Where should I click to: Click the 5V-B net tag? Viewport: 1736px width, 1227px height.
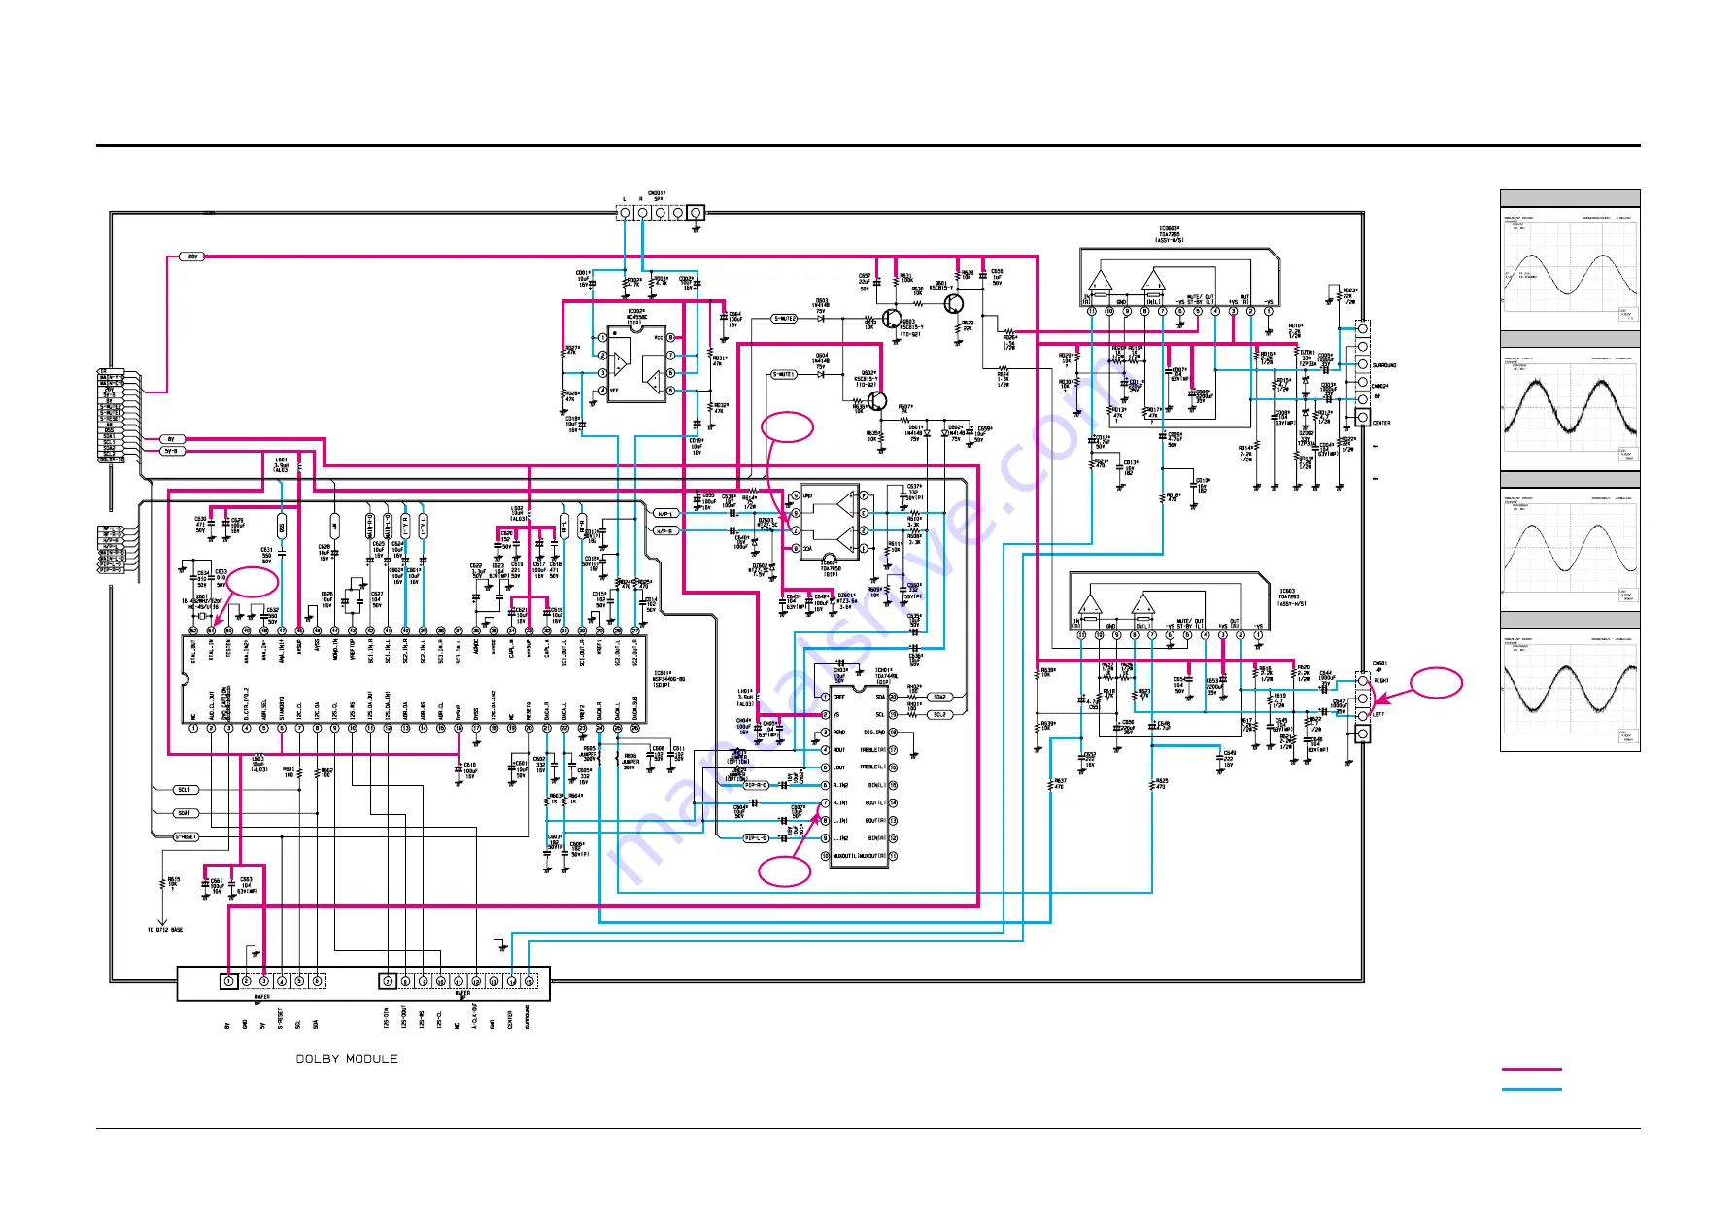[x=172, y=451]
